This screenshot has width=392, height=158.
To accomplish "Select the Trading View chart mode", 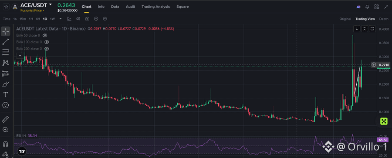I will (365, 19).
